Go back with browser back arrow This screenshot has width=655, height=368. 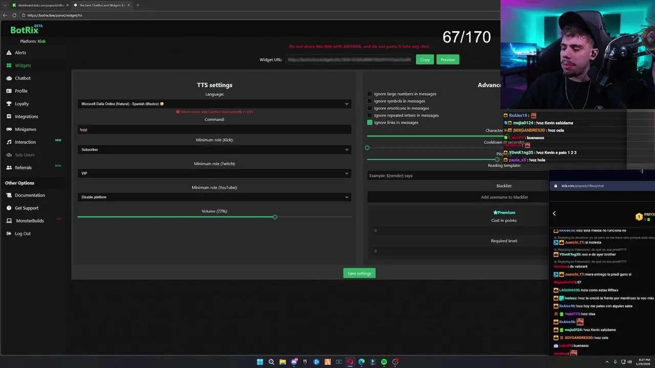(5, 15)
